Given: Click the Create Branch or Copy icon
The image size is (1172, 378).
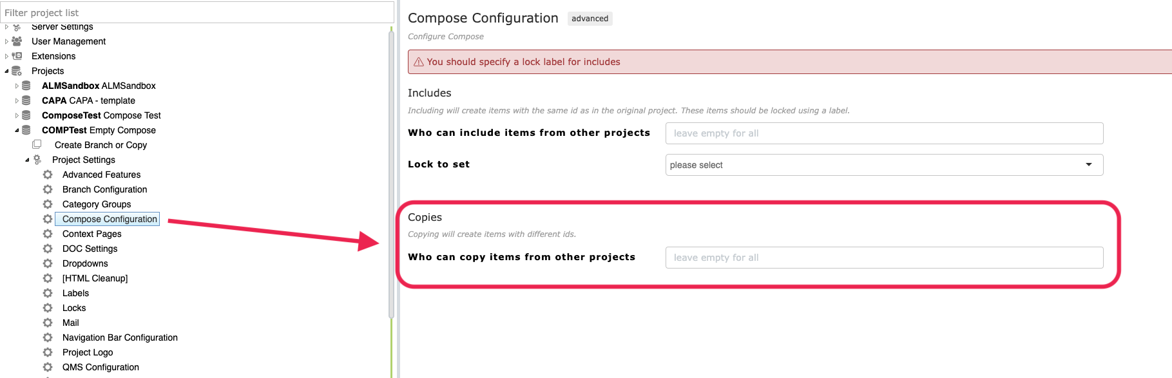Looking at the screenshot, I should pos(37,145).
